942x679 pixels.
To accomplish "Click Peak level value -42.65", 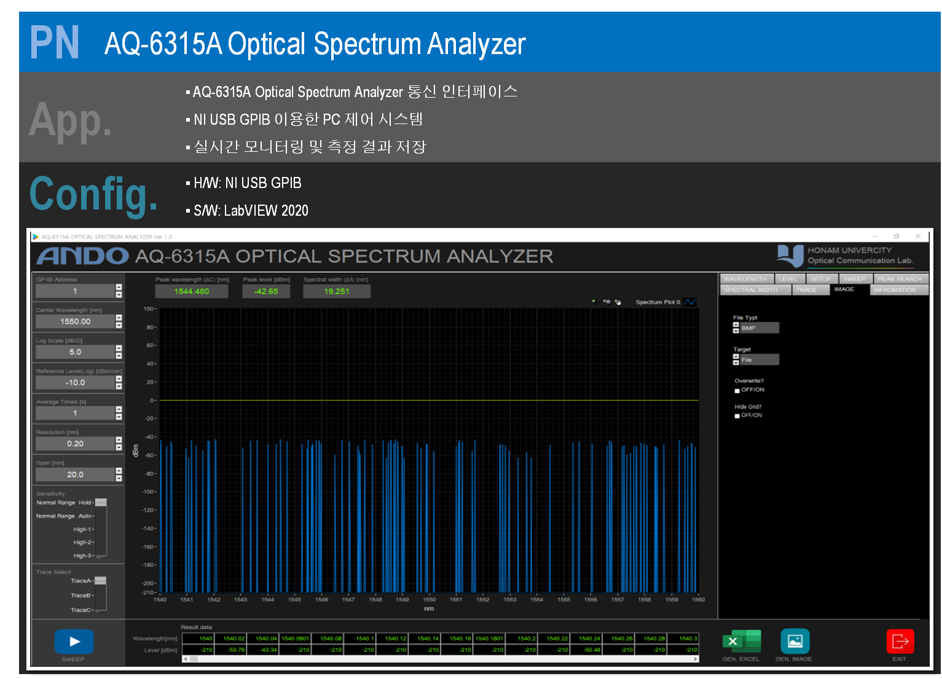I will [x=266, y=291].
